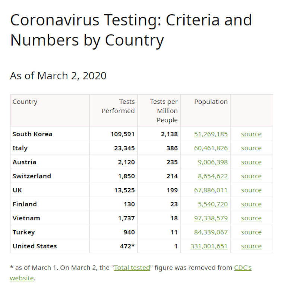The height and width of the screenshot is (290, 281).
Task: Open Finland population link 5,540,720
Action: (212, 204)
